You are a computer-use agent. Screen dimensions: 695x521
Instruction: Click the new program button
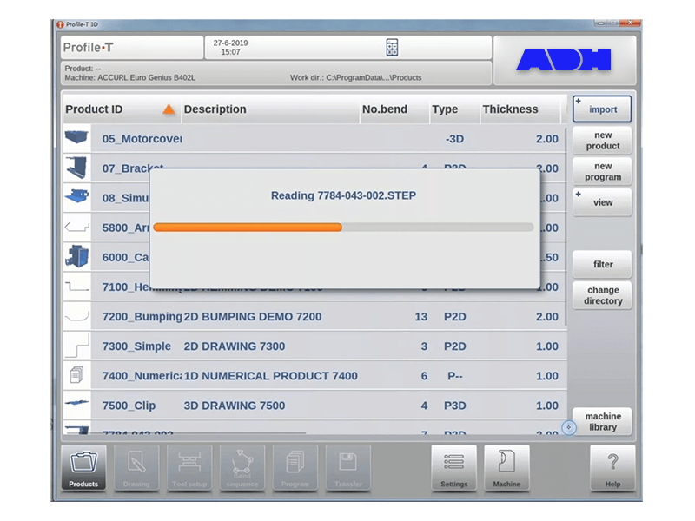click(x=602, y=173)
